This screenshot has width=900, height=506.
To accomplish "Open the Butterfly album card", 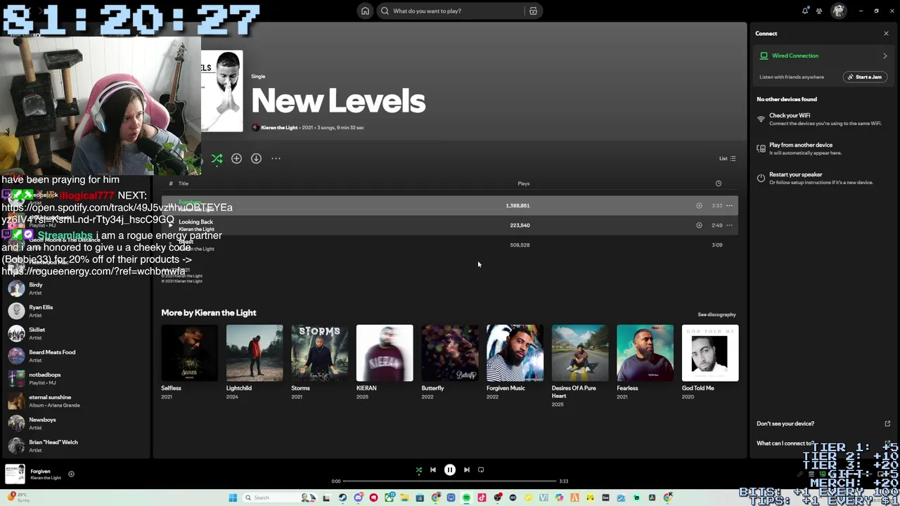I will click(x=449, y=363).
